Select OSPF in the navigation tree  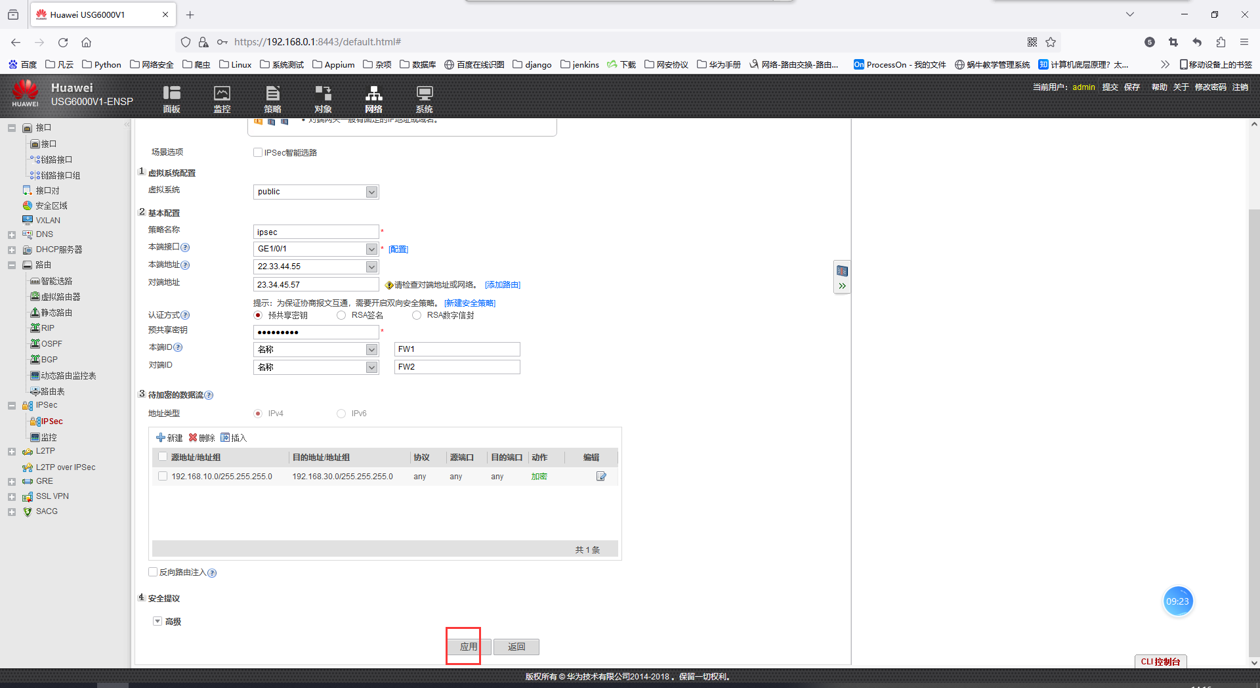point(51,343)
